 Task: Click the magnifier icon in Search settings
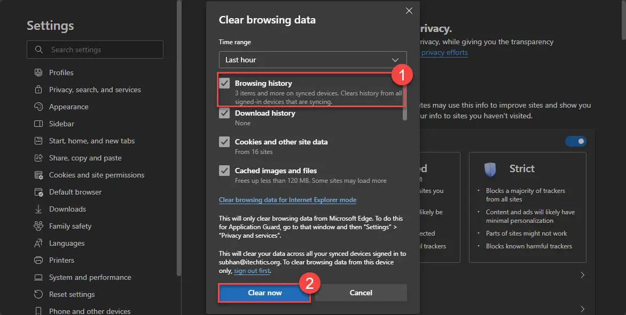(38, 50)
